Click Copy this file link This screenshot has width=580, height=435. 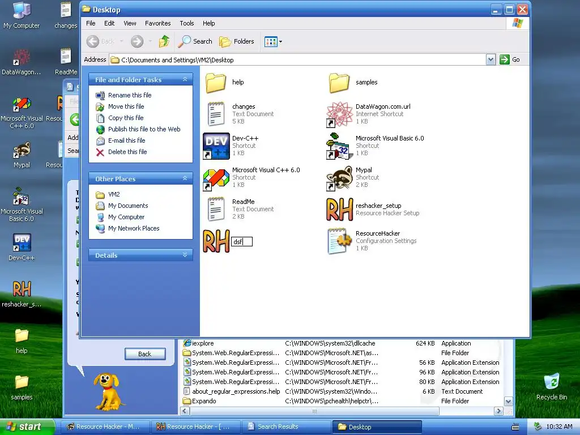pyautogui.click(x=126, y=118)
